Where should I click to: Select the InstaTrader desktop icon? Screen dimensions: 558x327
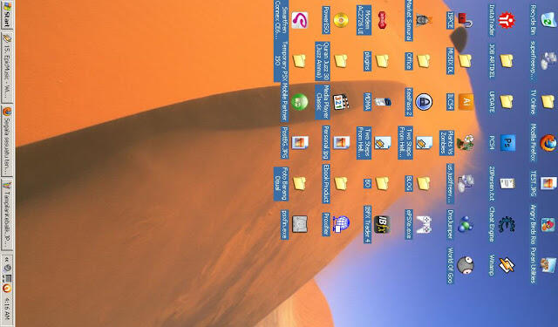(507, 20)
